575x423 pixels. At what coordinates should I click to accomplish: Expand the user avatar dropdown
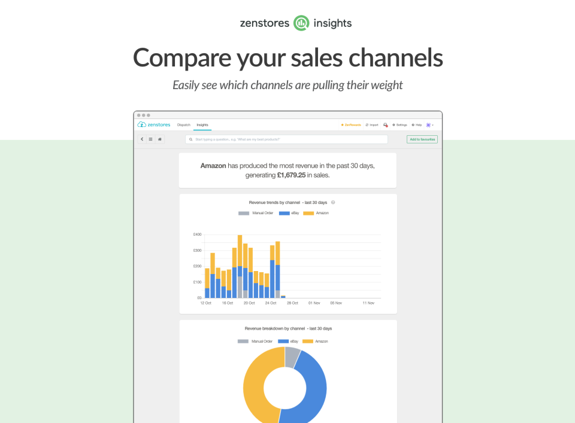point(430,125)
